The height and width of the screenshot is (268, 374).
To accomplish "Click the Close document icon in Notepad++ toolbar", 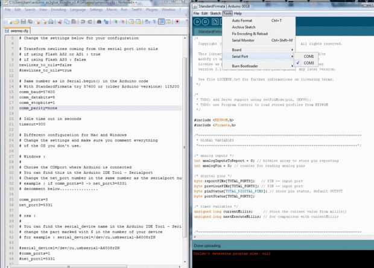I will [x=37, y=22].
